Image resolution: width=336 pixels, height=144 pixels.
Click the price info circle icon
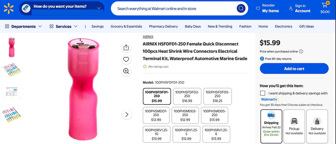pos(301,51)
